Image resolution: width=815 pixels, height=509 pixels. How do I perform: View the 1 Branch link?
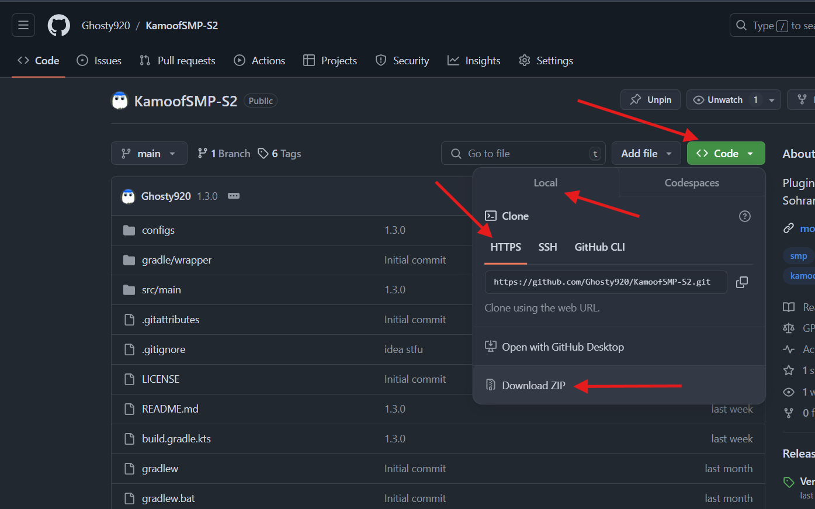pyautogui.click(x=224, y=153)
